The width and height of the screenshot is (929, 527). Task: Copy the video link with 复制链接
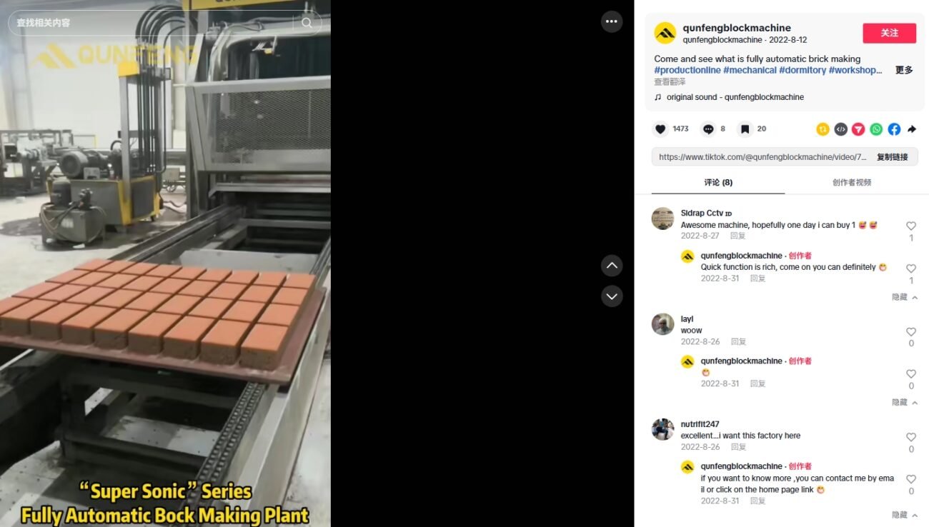(892, 157)
